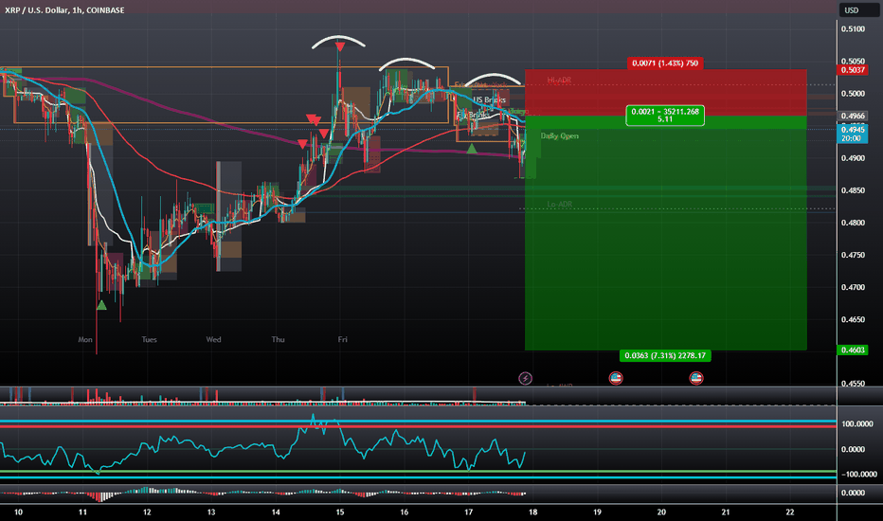The height and width of the screenshot is (521, 883).
Task: Open the first US flag economic event icon
Action: click(x=616, y=378)
